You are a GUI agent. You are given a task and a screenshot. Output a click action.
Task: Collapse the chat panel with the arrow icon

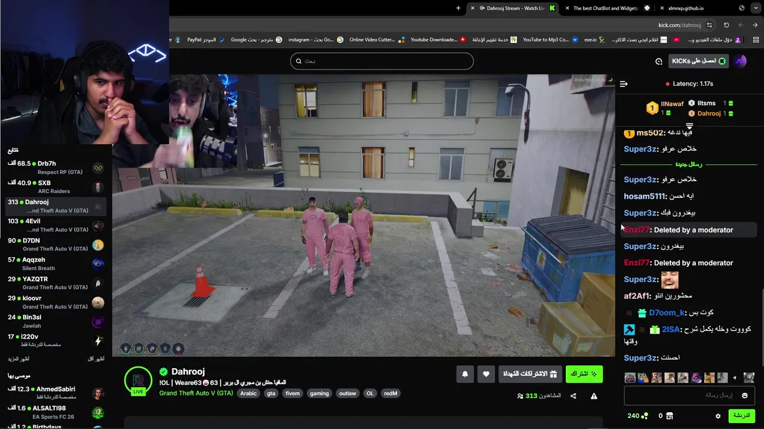[624, 84]
